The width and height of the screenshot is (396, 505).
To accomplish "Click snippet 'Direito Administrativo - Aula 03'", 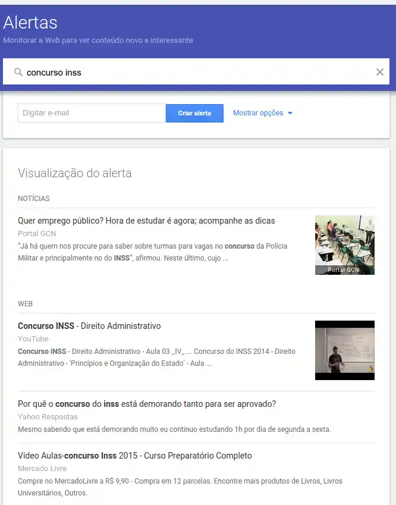I will [156, 357].
